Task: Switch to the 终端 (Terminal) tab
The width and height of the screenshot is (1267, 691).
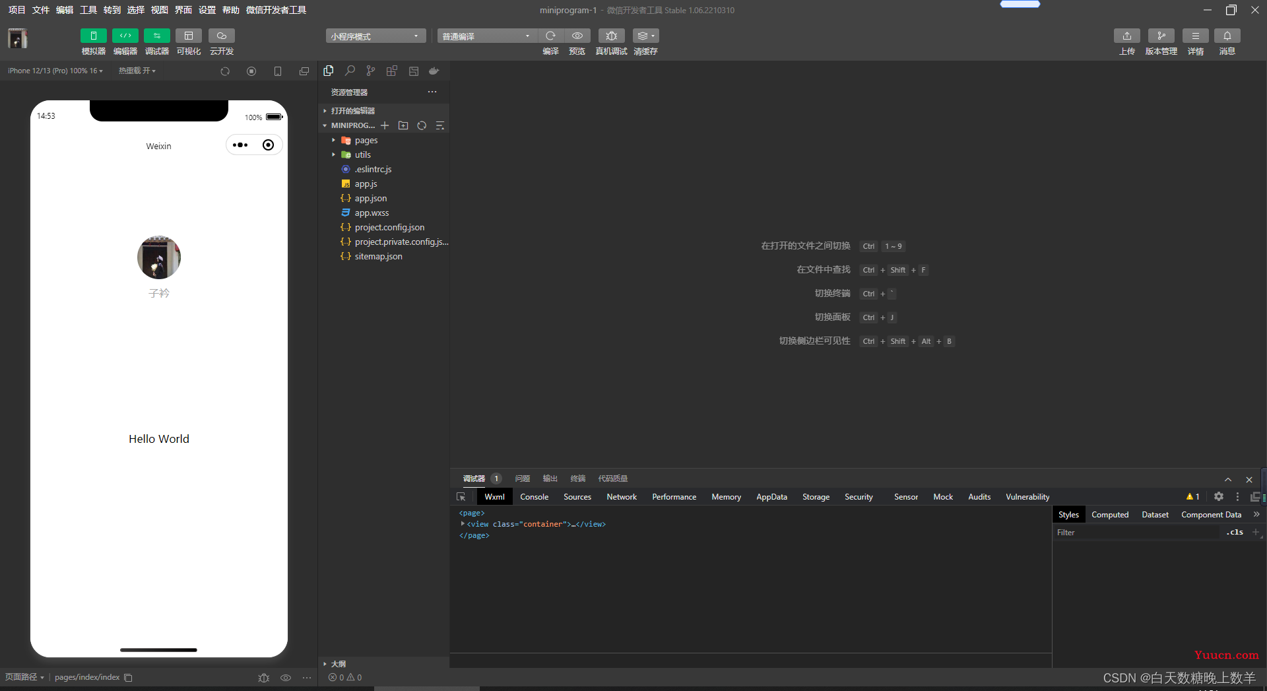Action: (578, 478)
